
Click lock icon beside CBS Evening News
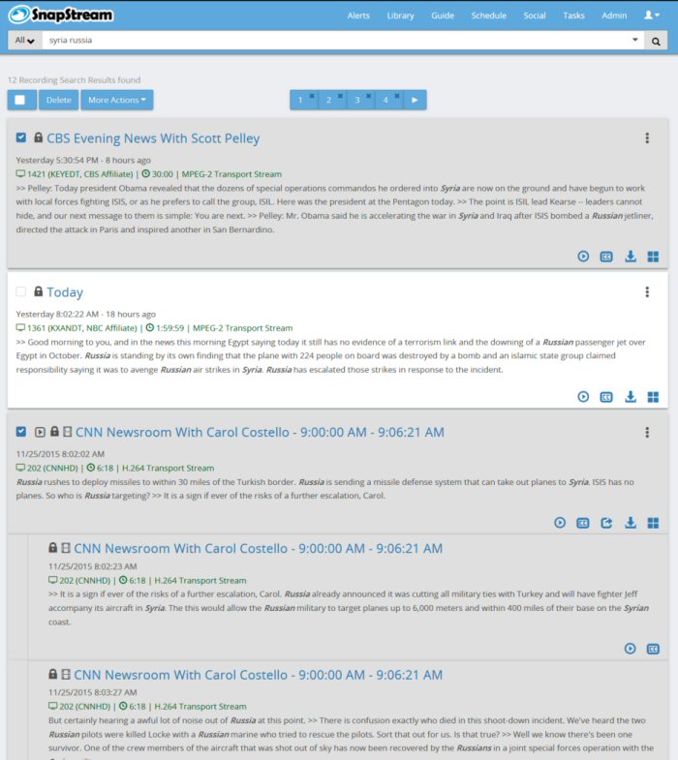click(x=38, y=137)
